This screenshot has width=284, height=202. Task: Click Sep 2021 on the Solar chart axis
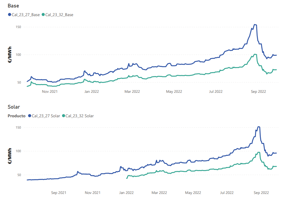tap(58, 193)
